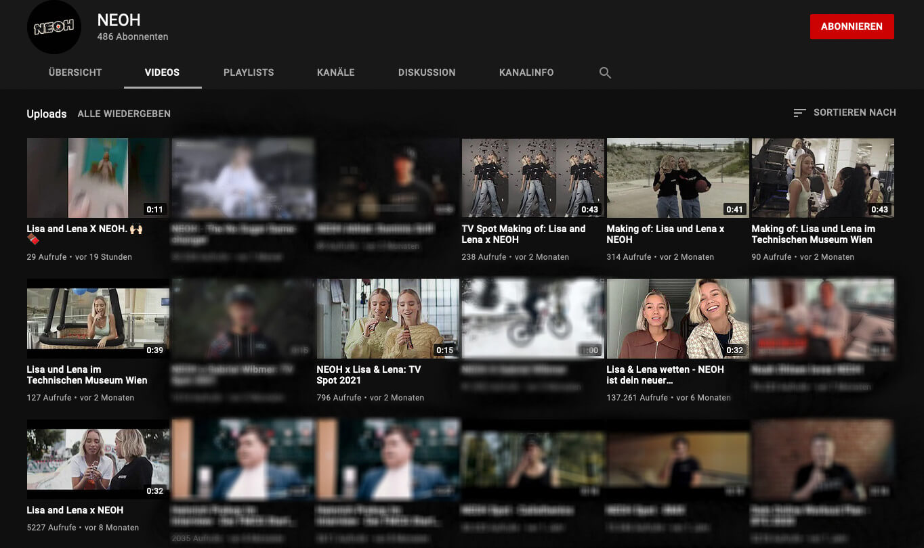This screenshot has height=548, width=924.
Task: Click 5227 Aufrufe • vor 8 Monaten text
Action: [x=83, y=528]
